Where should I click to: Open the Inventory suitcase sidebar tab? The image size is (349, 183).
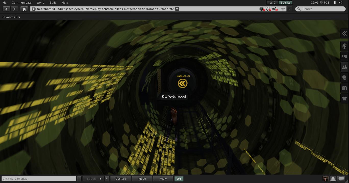[x=344, y=88]
